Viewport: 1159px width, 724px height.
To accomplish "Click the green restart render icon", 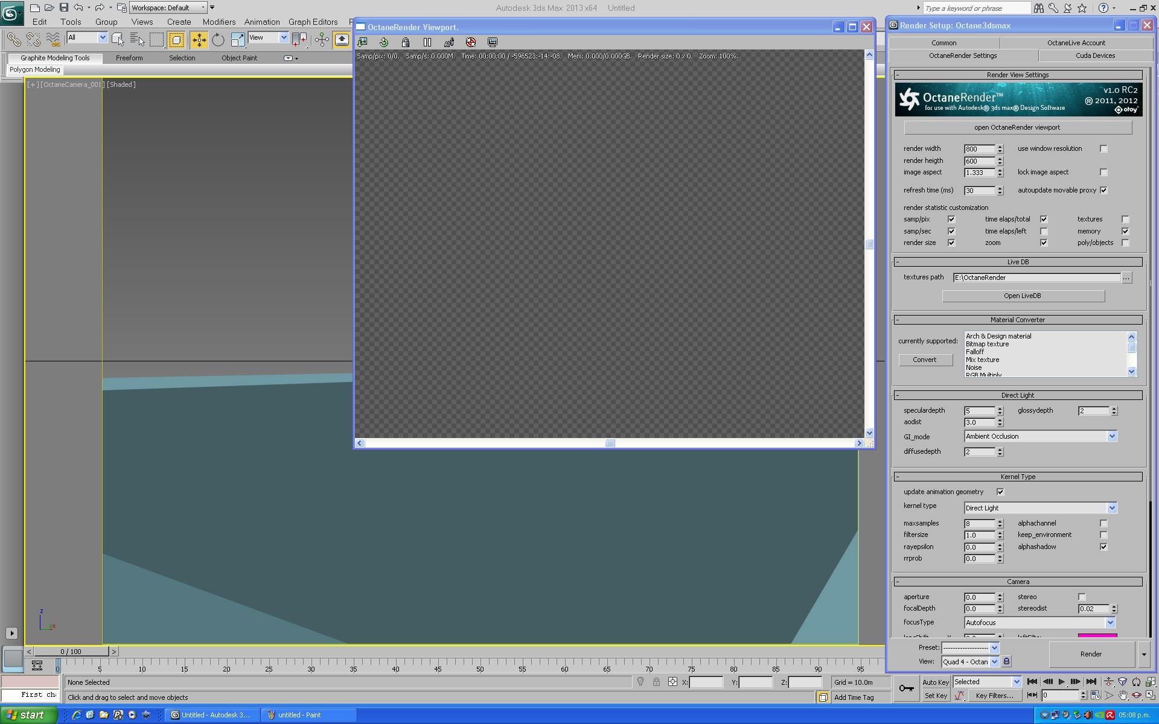I will (384, 42).
